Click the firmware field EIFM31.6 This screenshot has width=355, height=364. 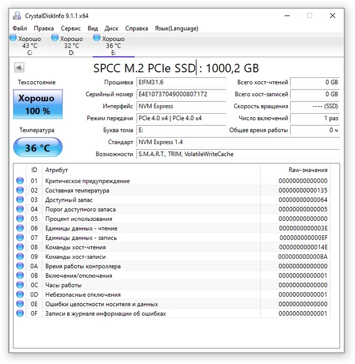click(x=181, y=82)
